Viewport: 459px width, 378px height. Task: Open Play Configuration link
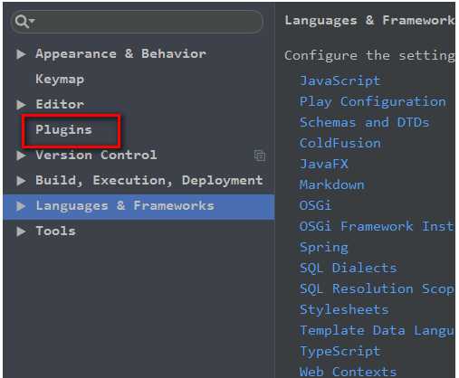373,101
